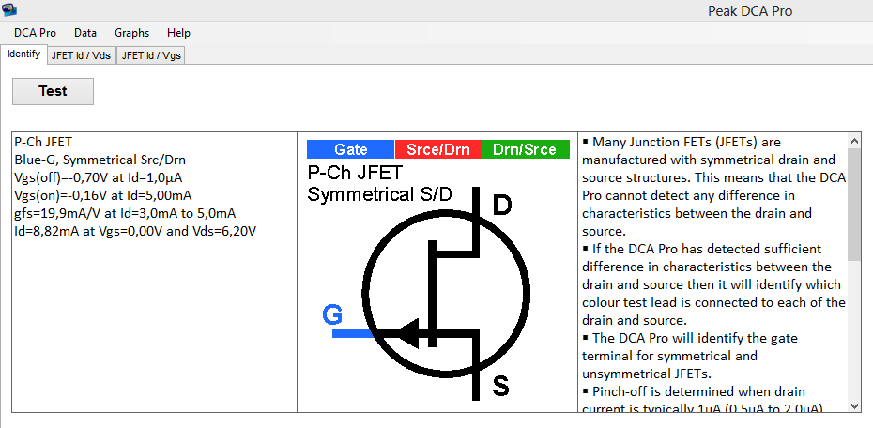The height and width of the screenshot is (428, 873).
Task: Click 'Pinch-off is determined when drain' help text
Action: coord(694,391)
